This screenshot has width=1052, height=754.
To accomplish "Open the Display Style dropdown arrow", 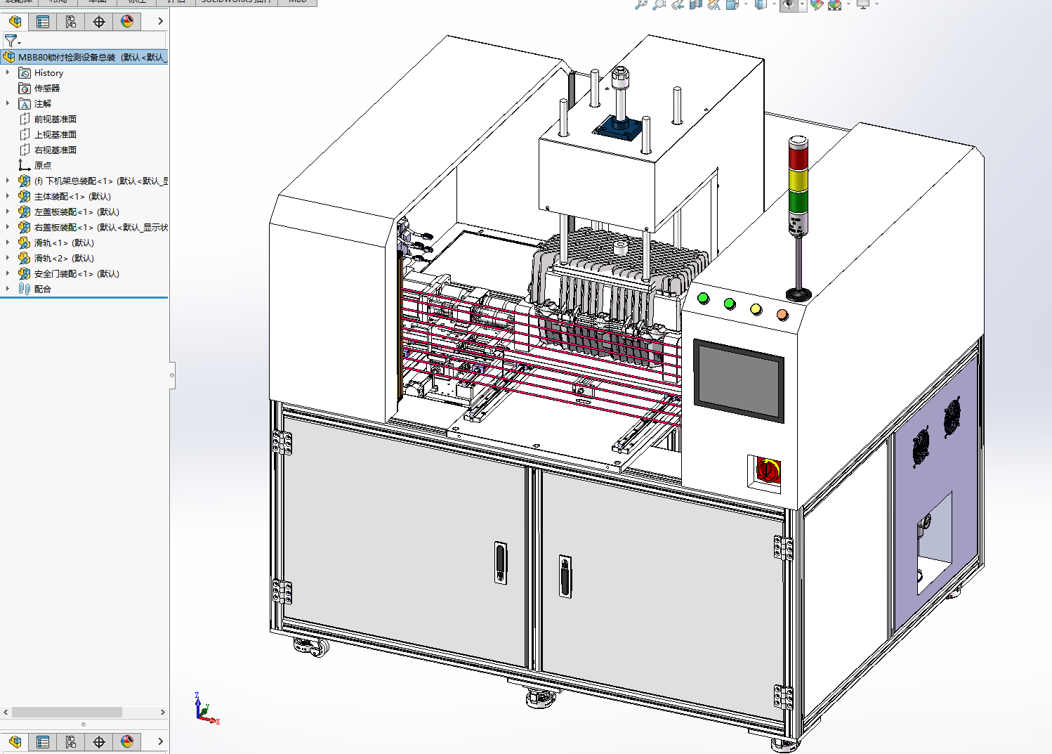I will [774, 4].
